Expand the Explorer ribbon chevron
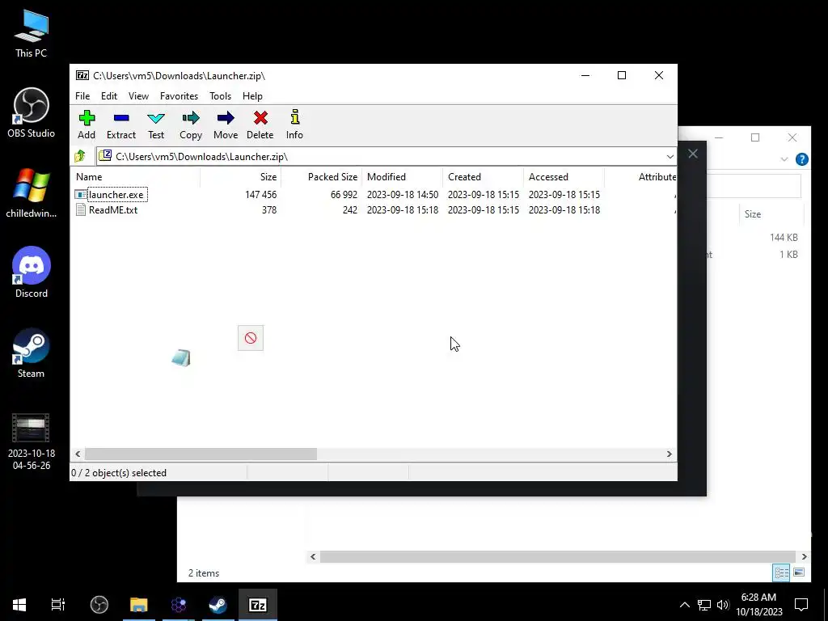 (x=784, y=159)
